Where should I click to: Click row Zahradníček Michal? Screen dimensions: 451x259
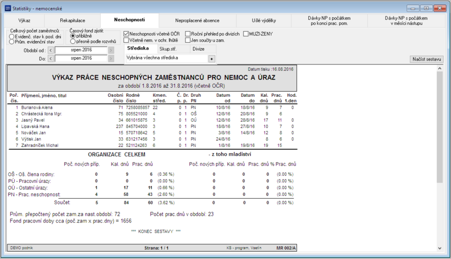point(153,145)
